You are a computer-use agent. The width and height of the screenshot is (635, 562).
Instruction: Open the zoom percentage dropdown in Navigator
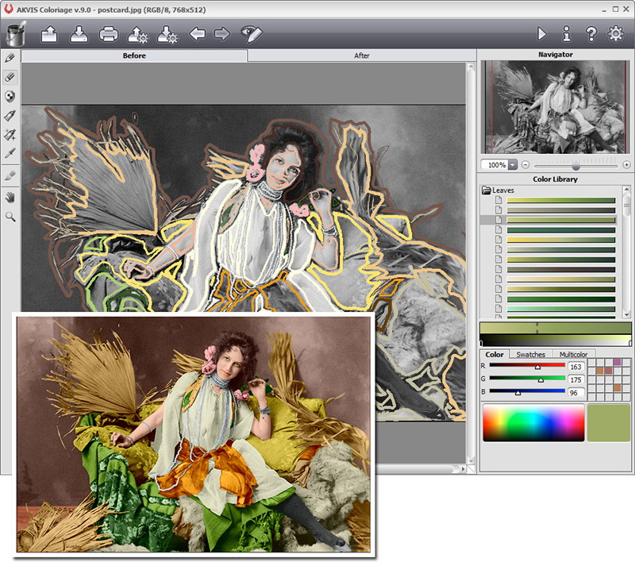(512, 164)
